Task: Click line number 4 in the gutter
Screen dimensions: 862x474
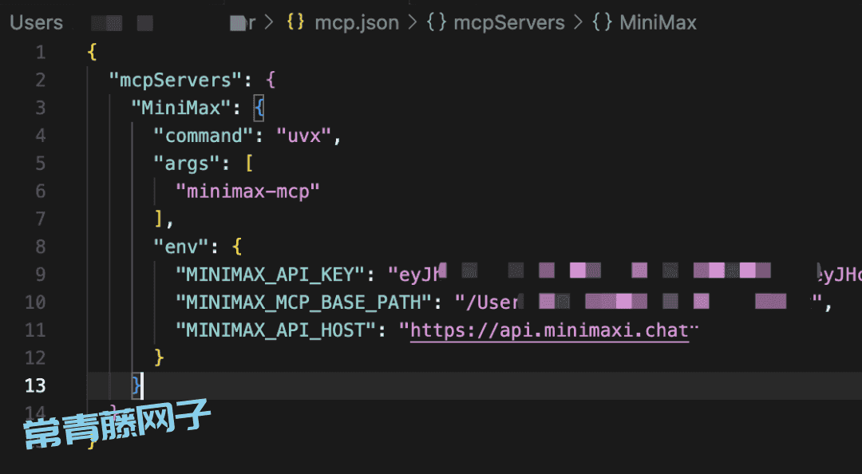Action: point(40,136)
